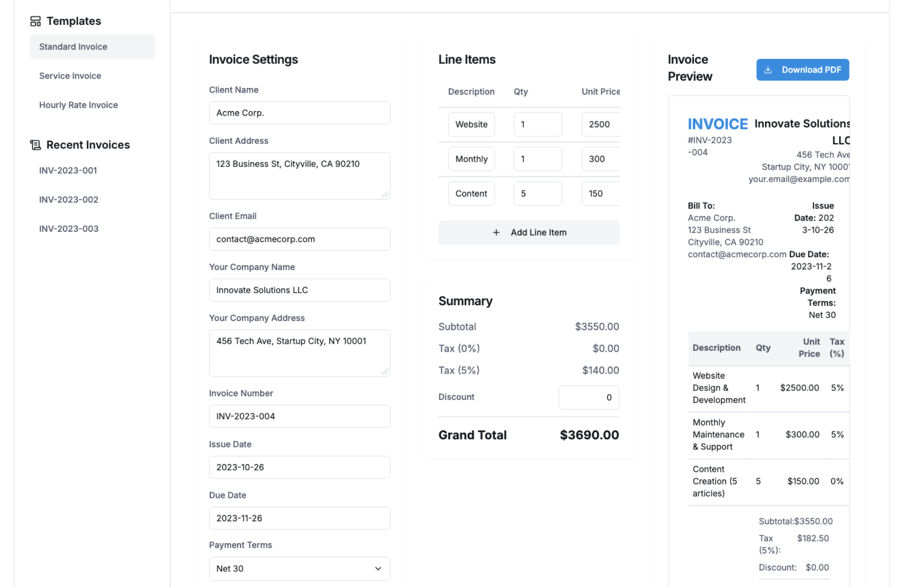Switch to the Hourly Rate Invoice template
Screen dimensions: 903x587
[x=79, y=105]
